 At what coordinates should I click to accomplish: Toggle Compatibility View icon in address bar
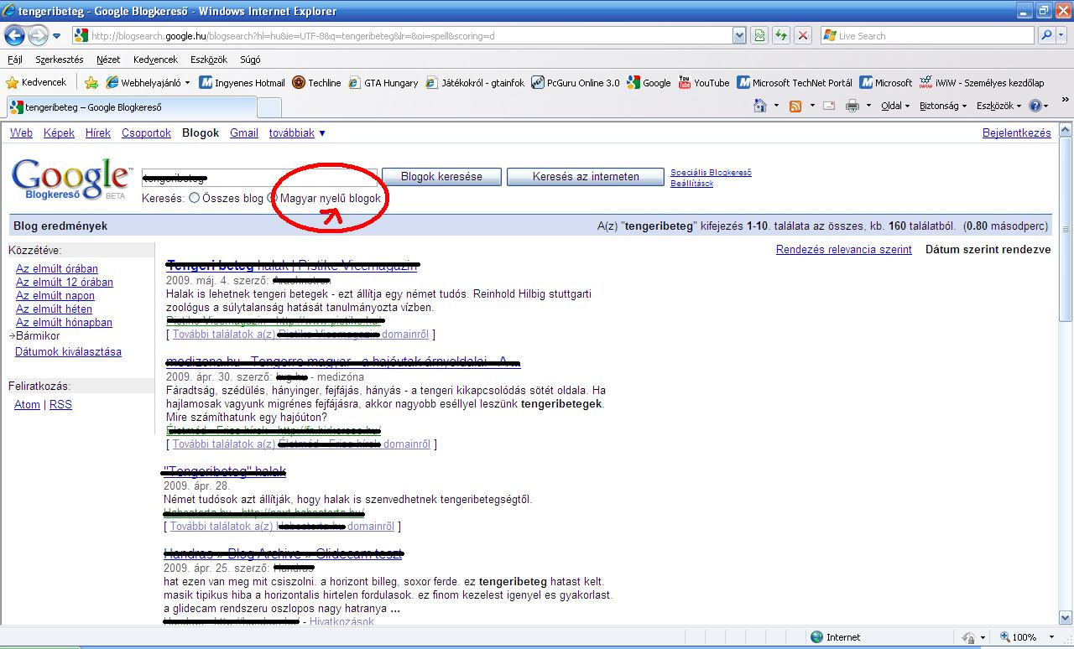tap(759, 36)
